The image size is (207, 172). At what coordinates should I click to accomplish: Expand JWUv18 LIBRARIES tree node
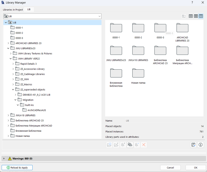[x=8, y=115]
